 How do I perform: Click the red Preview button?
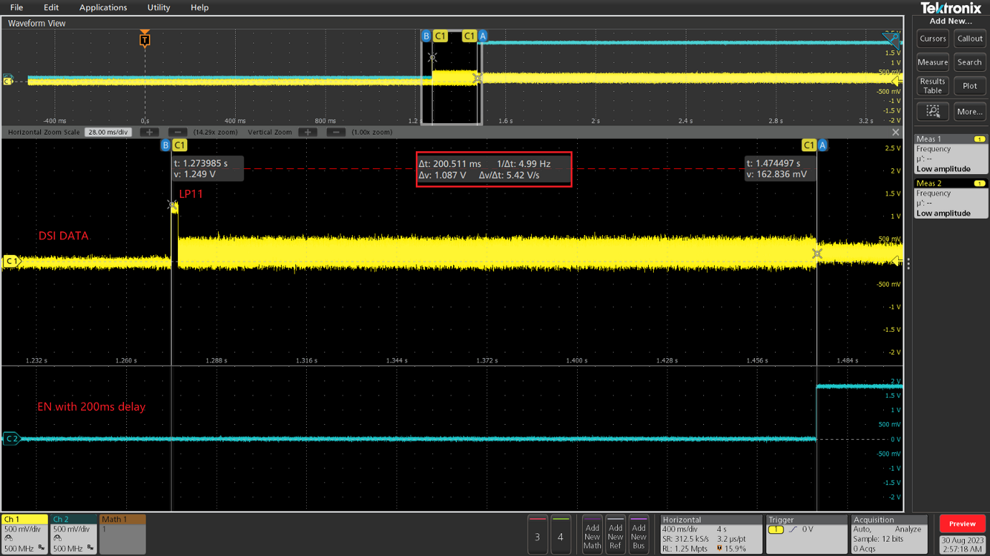tap(962, 524)
